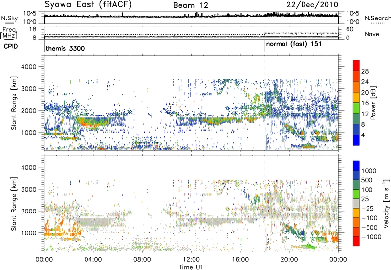Click the 'N.Sky' axis label
The image size is (391, 270).
9,18
